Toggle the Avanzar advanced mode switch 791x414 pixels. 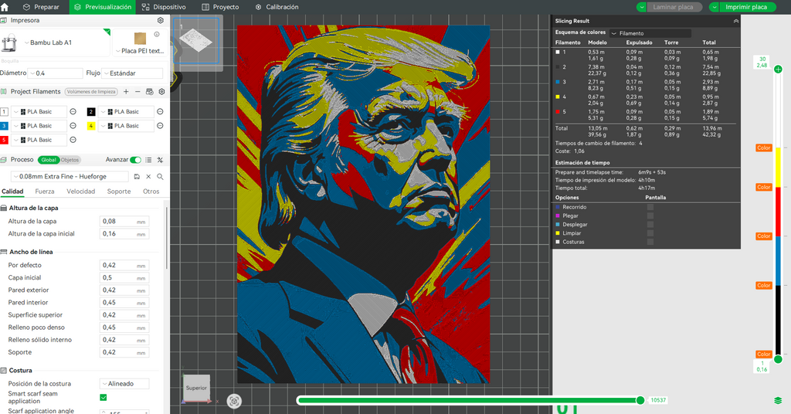pyautogui.click(x=136, y=160)
